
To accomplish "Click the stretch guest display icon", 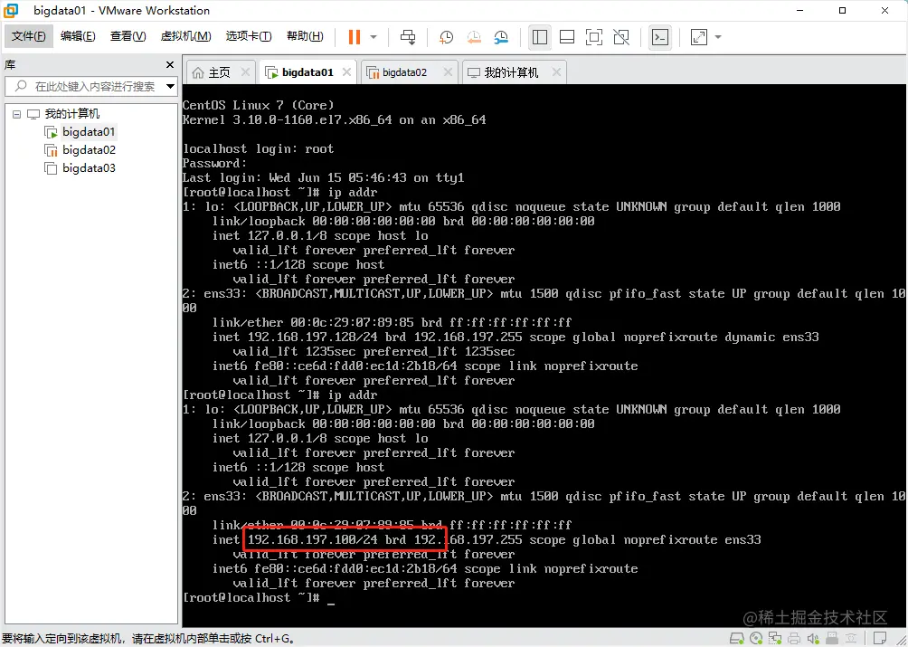I will [699, 37].
